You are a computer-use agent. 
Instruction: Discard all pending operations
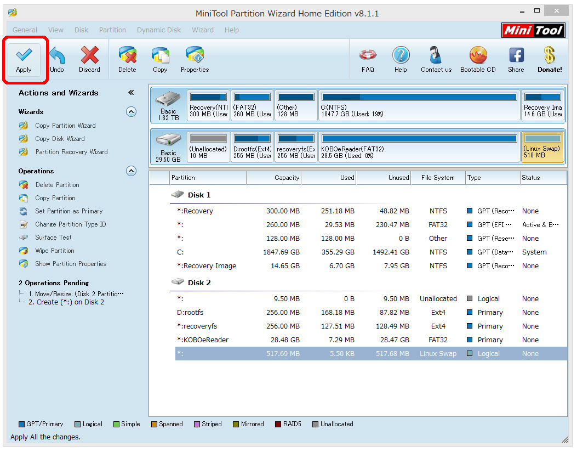(x=89, y=60)
